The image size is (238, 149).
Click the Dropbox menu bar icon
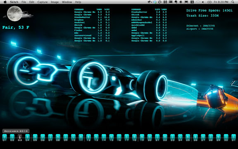tap(155, 2)
